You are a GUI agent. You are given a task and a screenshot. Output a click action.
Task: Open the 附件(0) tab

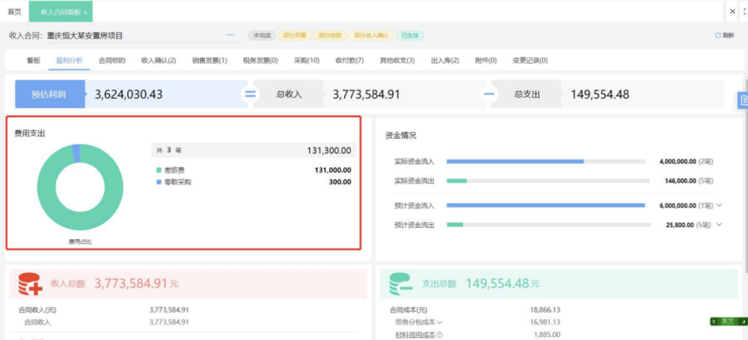point(486,60)
